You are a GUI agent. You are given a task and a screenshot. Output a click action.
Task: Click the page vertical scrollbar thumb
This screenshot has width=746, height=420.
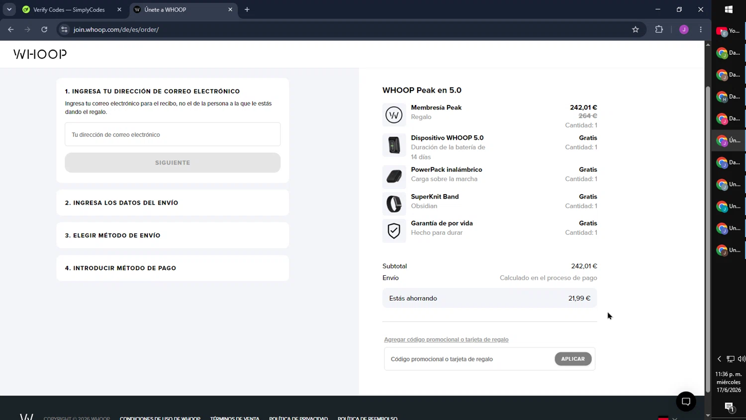708,239
